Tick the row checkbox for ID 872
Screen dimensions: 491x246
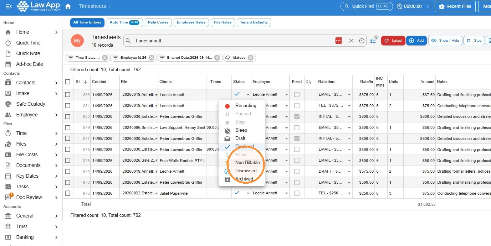68,193
